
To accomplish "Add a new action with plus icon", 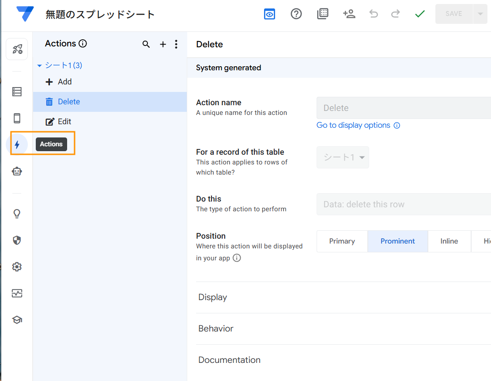I will [x=162, y=44].
